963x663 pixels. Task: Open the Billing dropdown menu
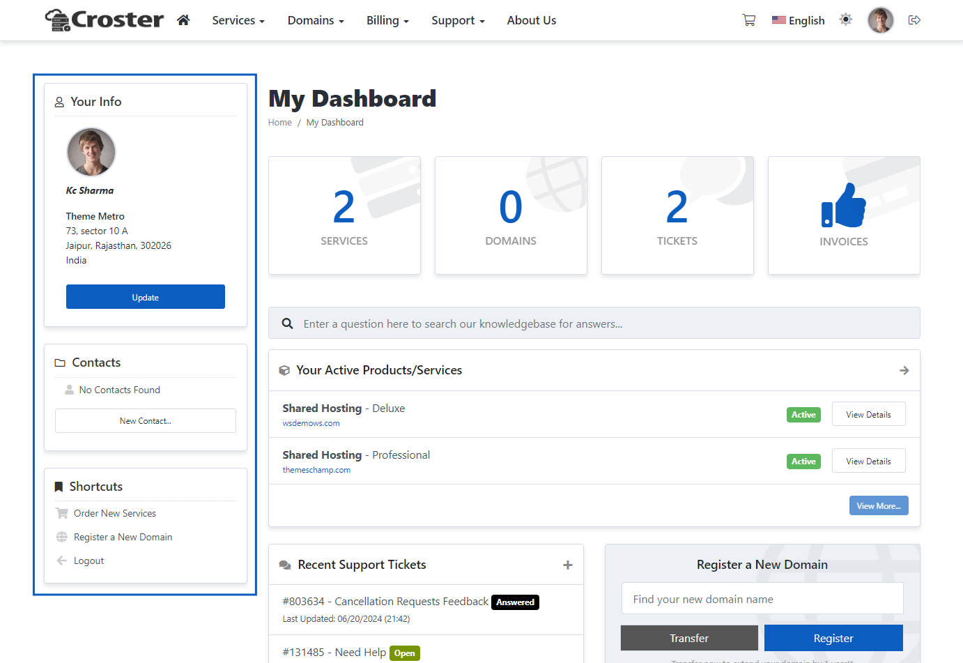pyautogui.click(x=387, y=21)
